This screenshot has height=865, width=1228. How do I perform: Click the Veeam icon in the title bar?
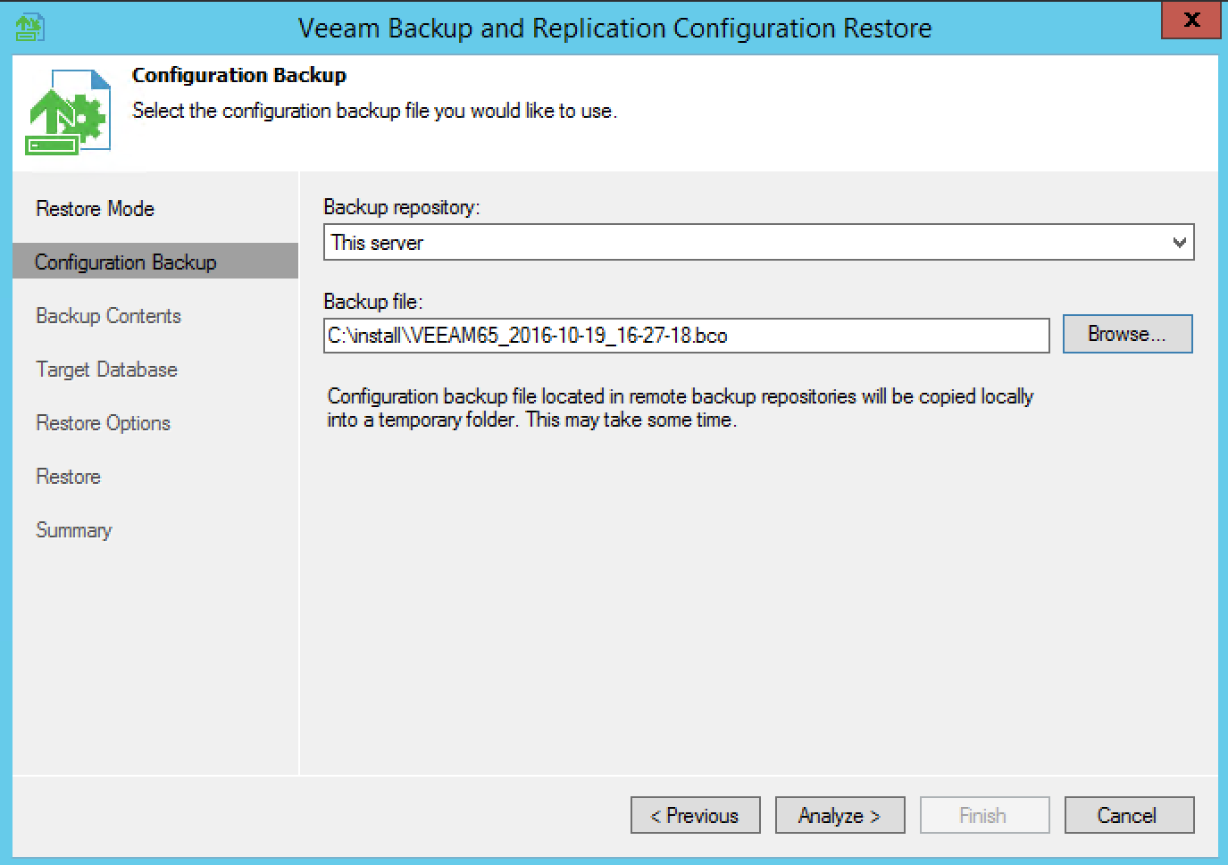29,27
